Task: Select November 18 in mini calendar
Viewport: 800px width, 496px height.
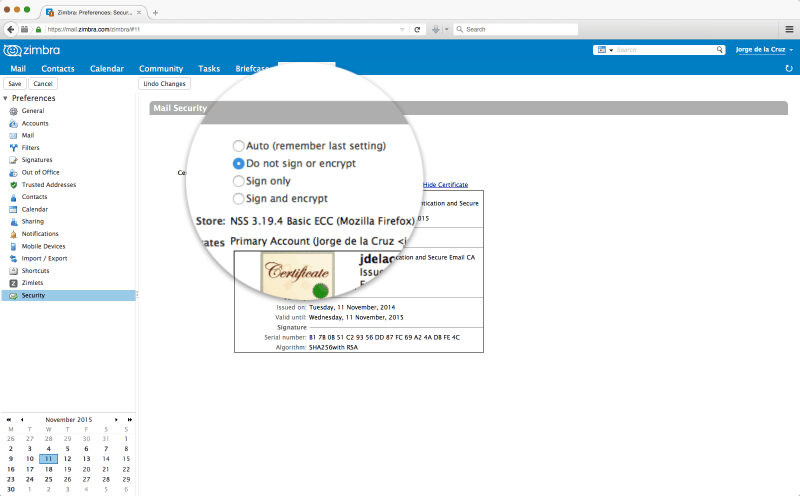Action: coord(48,469)
